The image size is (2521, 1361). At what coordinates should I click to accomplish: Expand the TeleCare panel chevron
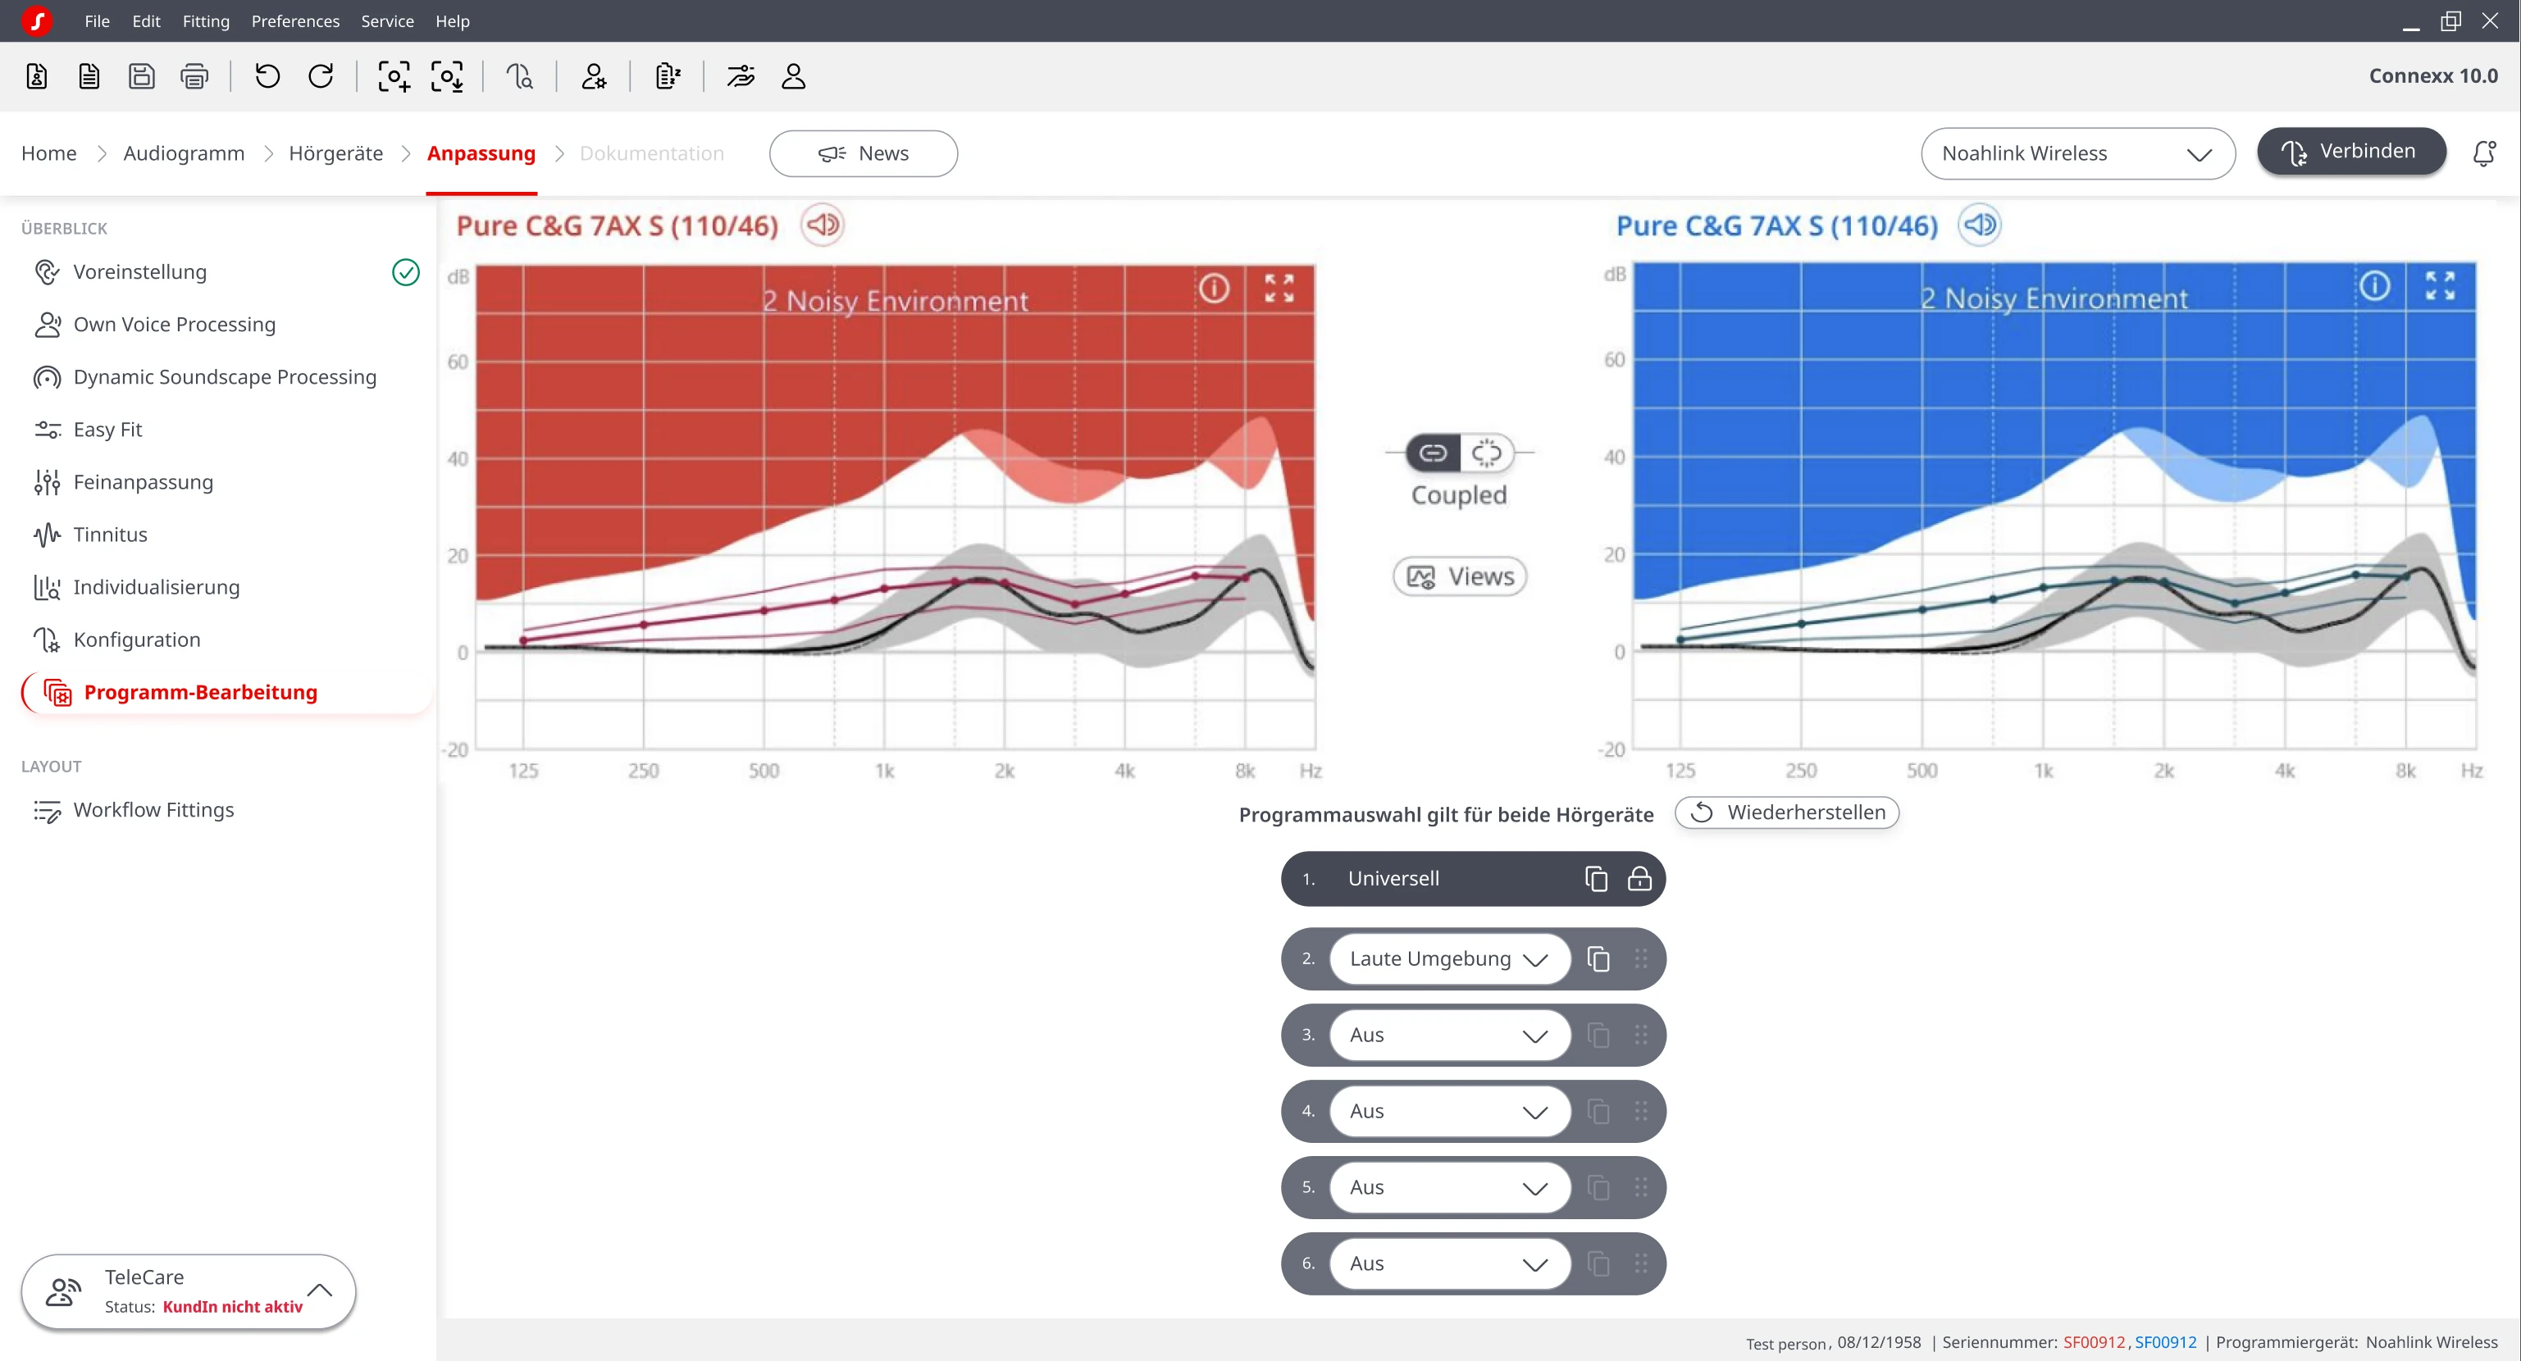coord(320,1290)
